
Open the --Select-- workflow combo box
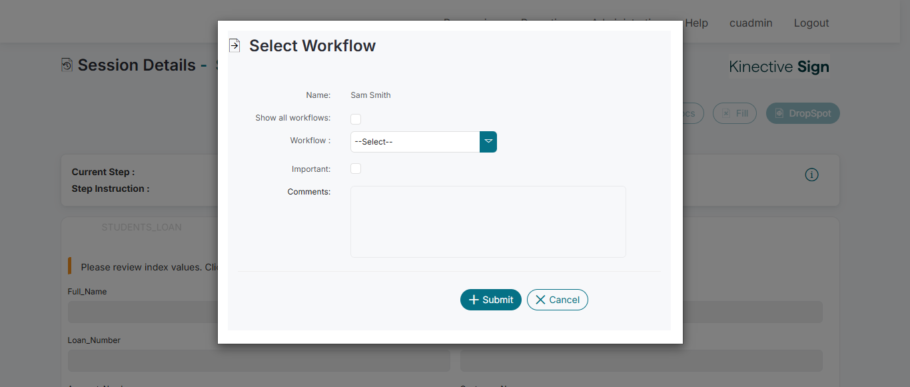[415, 142]
